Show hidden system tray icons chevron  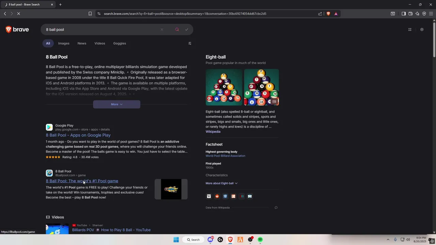[388, 240]
